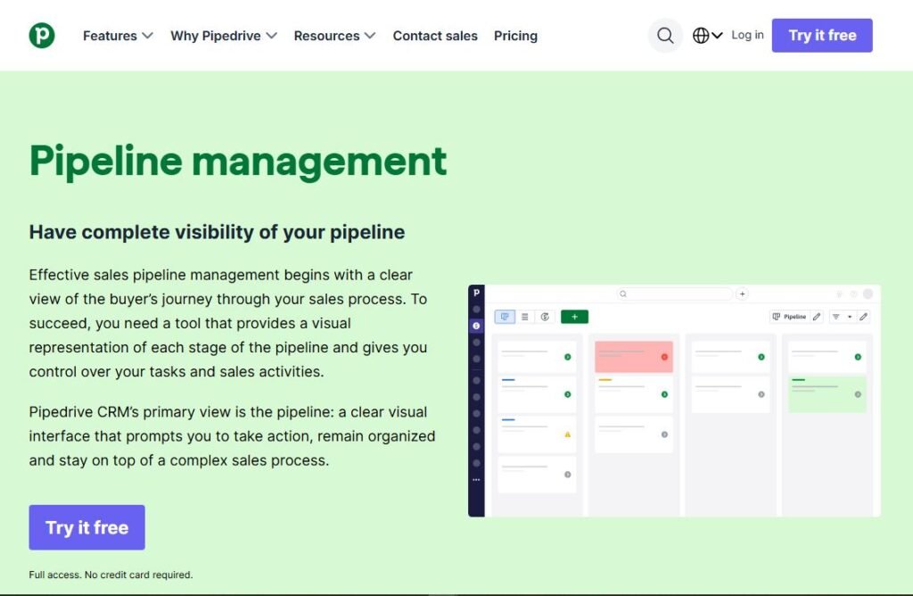Open the forecast view icon in toolbar

point(544,316)
